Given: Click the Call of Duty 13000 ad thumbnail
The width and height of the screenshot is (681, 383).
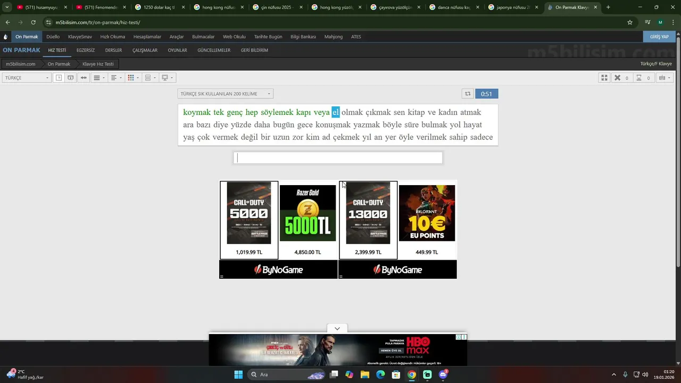Looking at the screenshot, I should (368, 213).
